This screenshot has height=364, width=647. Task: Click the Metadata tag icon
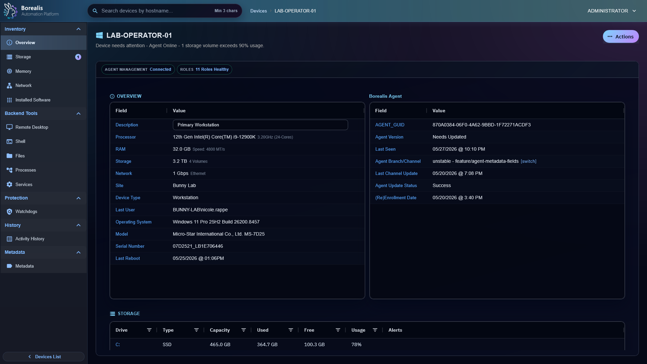[x=9, y=266]
